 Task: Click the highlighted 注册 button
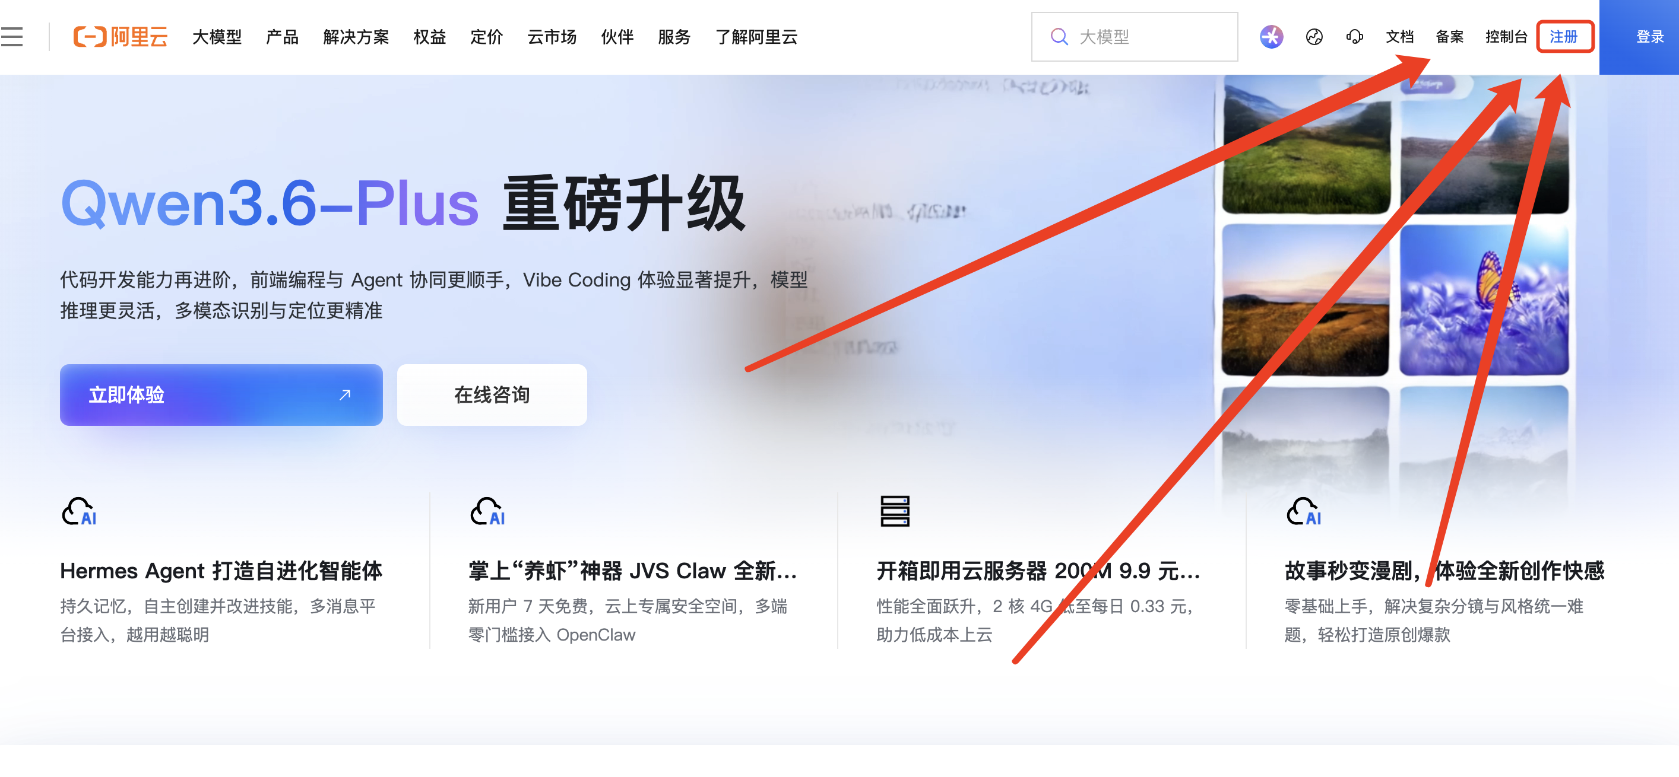(1564, 36)
